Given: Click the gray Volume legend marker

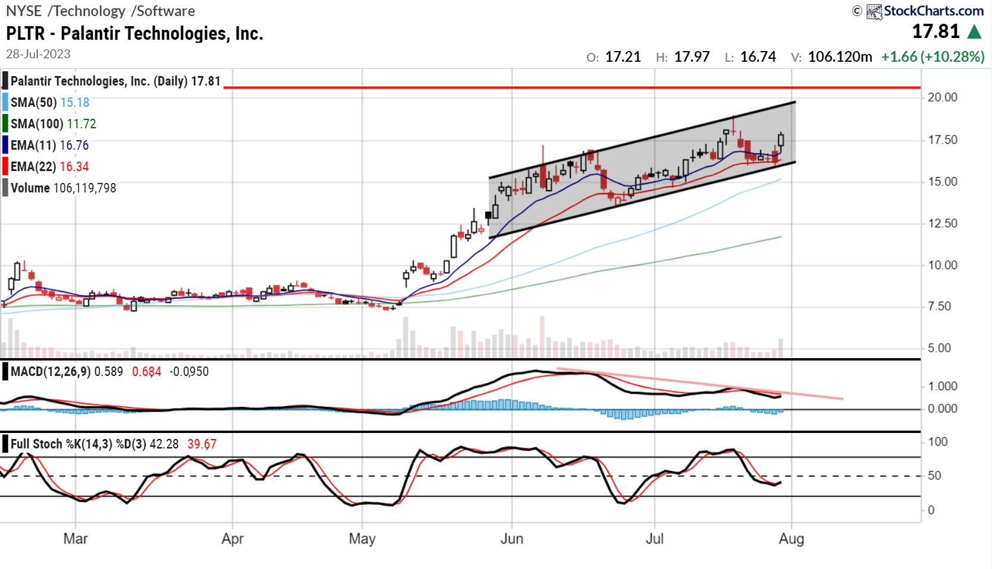Looking at the screenshot, I should tap(5, 188).
